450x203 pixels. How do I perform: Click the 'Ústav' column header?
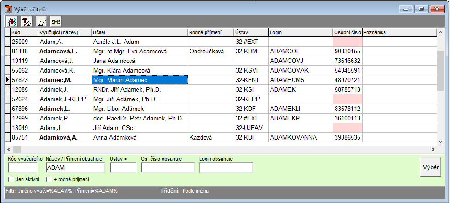tap(250, 32)
